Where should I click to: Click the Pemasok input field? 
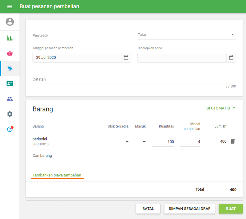tap(81, 35)
